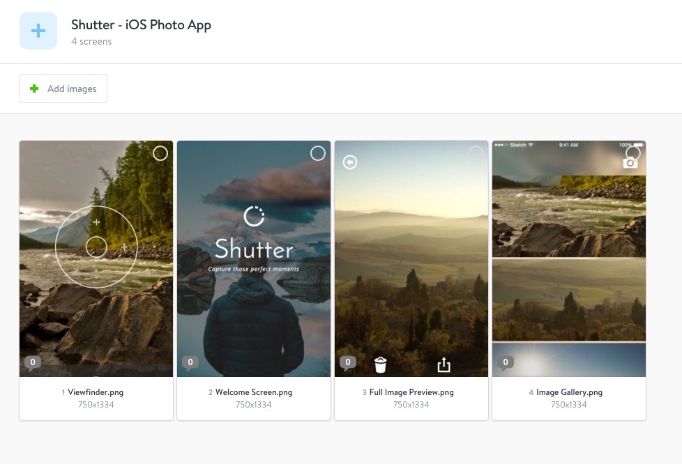Click the Welcome Screen.png file name
Screen dimensions: 682x464
click(254, 392)
